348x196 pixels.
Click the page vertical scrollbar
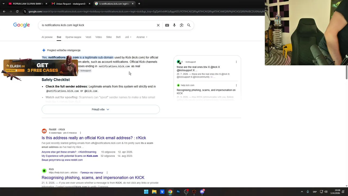coord(347,72)
